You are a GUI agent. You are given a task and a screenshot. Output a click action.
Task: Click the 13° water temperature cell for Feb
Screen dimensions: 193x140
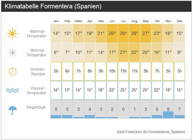point(67,90)
